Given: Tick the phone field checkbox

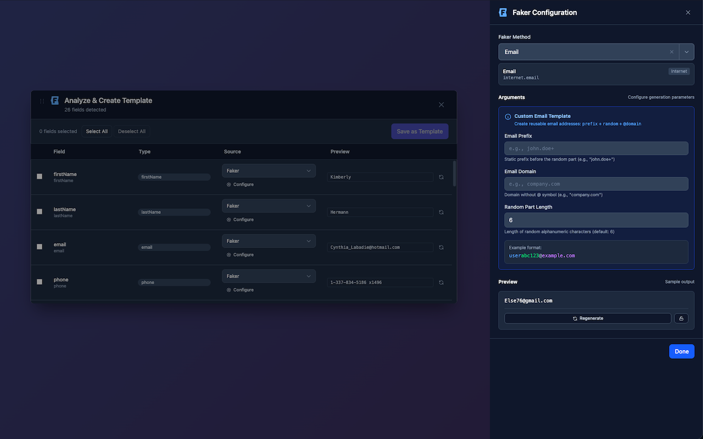Looking at the screenshot, I should pos(39,282).
